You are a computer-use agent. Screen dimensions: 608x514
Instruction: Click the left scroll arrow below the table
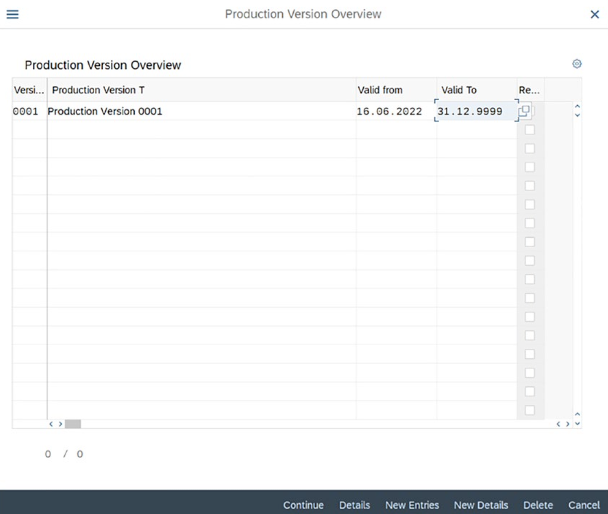tap(52, 424)
